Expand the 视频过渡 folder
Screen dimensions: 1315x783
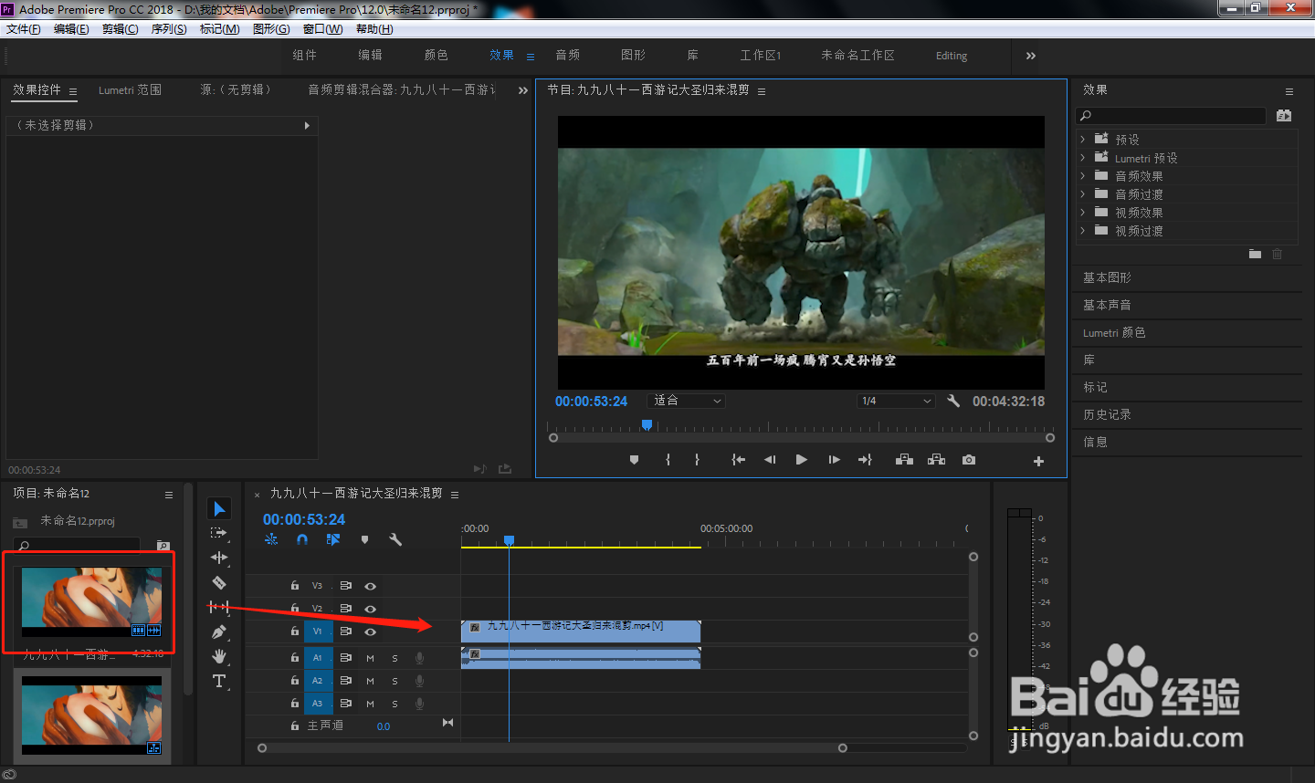(1083, 231)
